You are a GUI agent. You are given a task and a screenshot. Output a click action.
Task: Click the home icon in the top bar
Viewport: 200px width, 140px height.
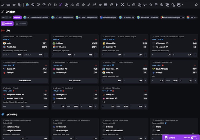pyautogui.click(x=3, y=5)
